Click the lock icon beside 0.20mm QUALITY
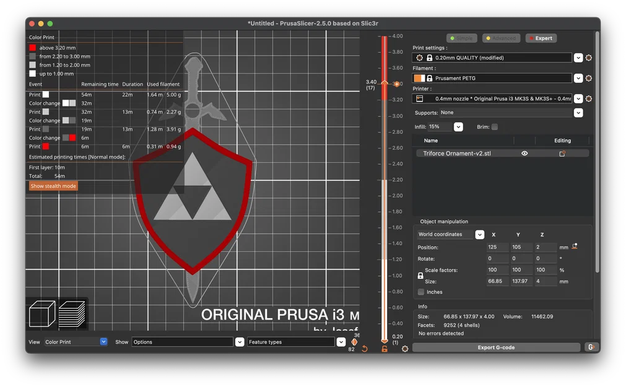This screenshot has width=626, height=387. pyautogui.click(x=430, y=58)
